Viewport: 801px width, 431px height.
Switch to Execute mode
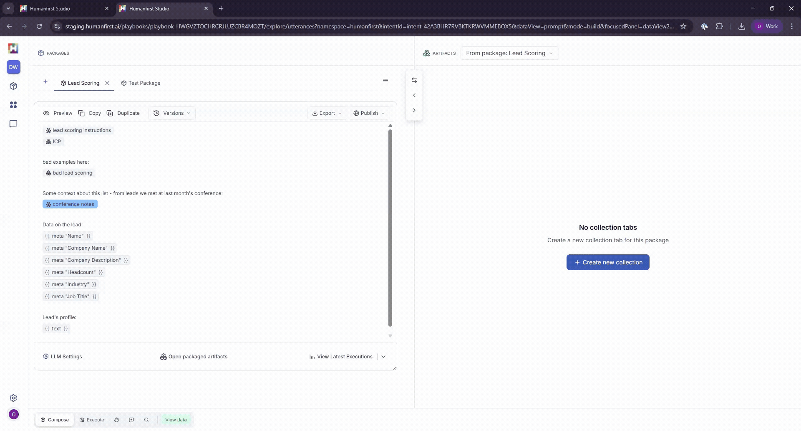coord(92,420)
